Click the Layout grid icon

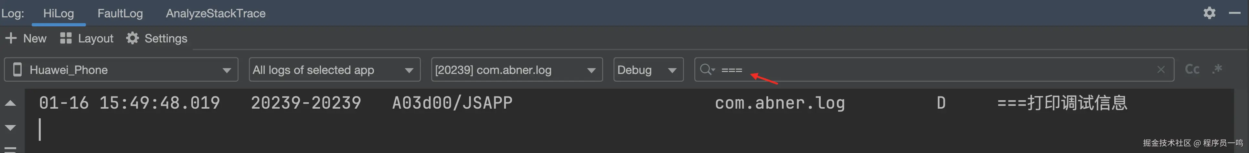click(x=66, y=38)
